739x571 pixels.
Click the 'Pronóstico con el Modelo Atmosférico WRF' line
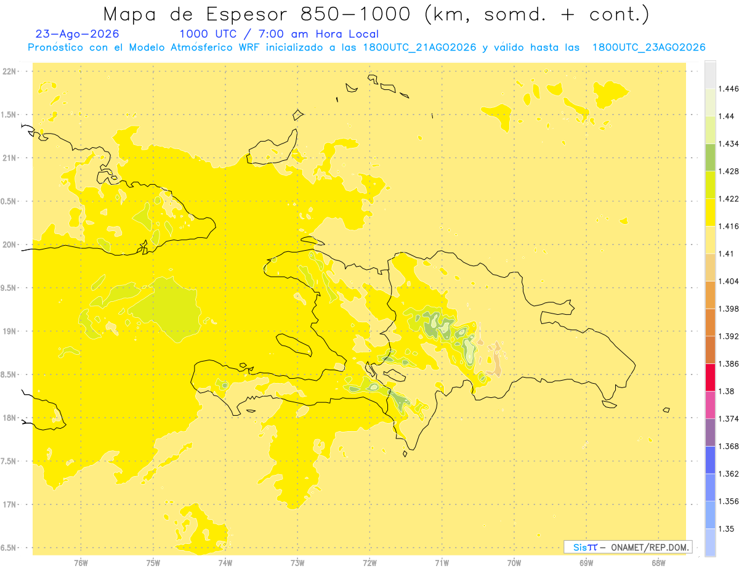coord(367,47)
